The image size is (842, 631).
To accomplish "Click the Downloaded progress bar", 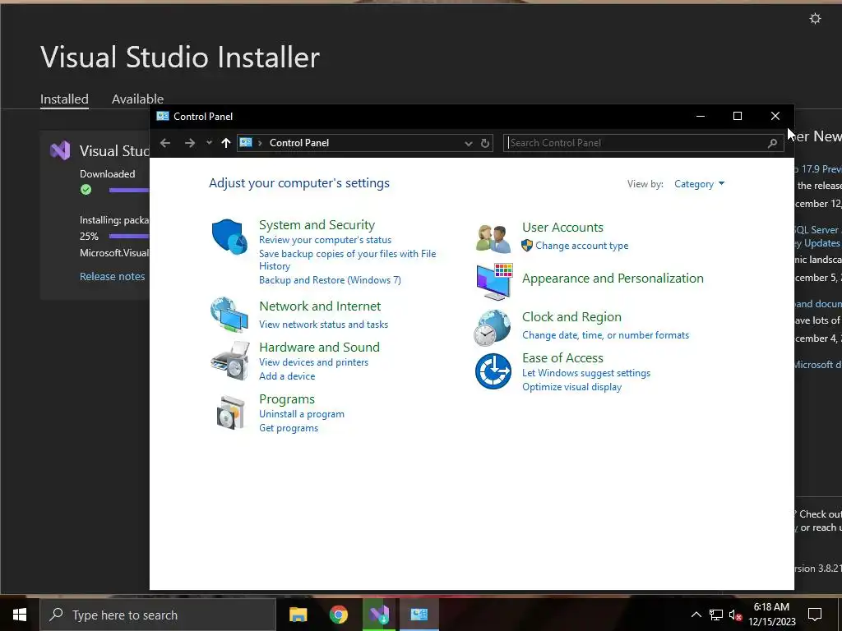I will coord(129,190).
